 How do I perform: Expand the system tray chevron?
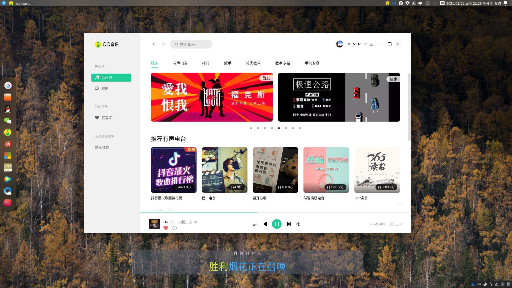pos(434,3)
